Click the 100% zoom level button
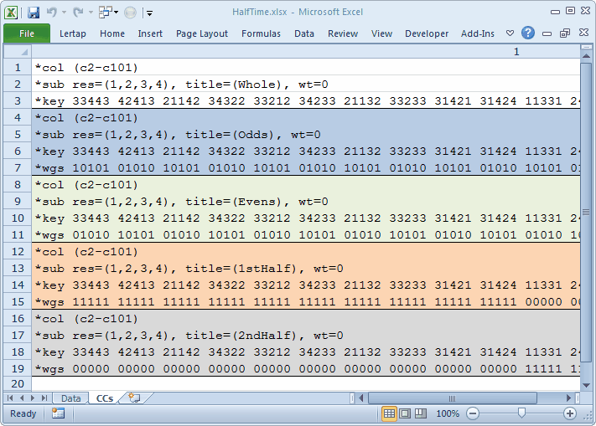 [x=448, y=413]
